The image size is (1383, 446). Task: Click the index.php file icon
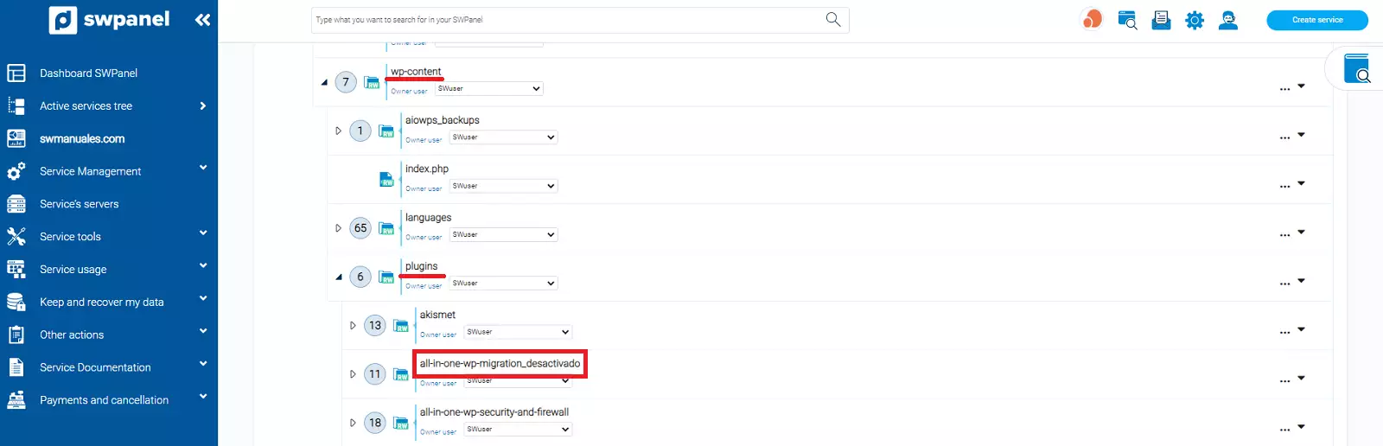386,180
